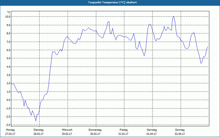Click the 4,0 y-axis label
Screen dimensions: 220x137
8,67
